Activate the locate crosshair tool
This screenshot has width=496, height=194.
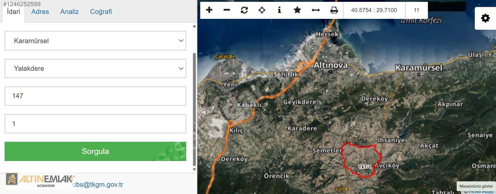click(x=262, y=10)
